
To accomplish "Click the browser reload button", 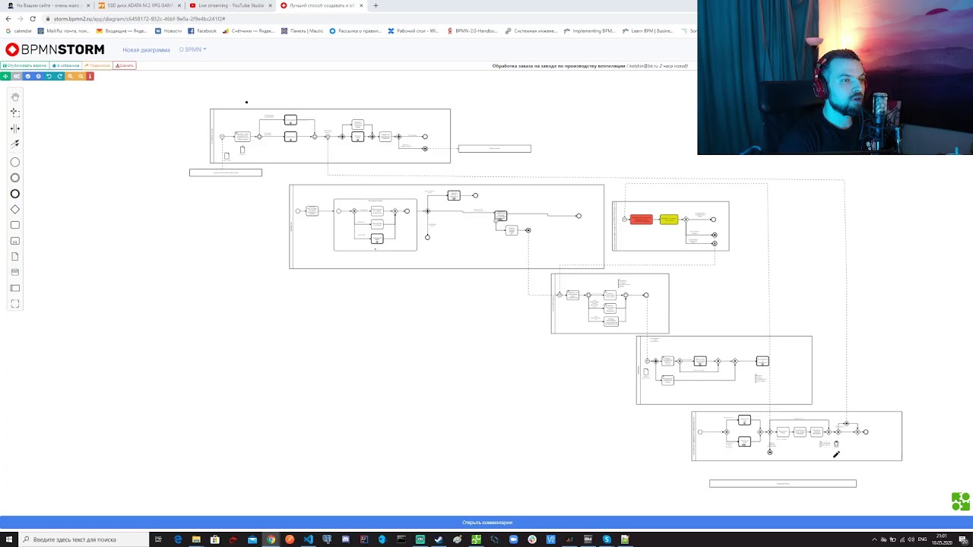I will pyautogui.click(x=33, y=18).
